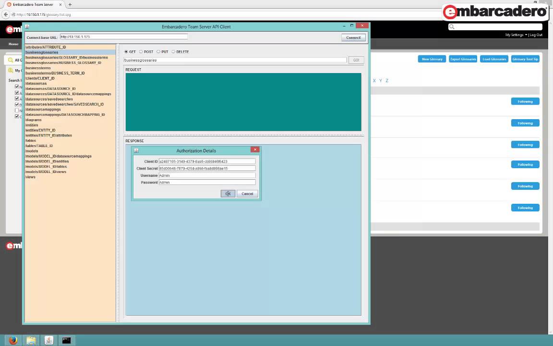The height and width of the screenshot is (346, 553).
Task: Select /models/MODEL_ID/datasourcemappings endpoint
Action: [58, 156]
